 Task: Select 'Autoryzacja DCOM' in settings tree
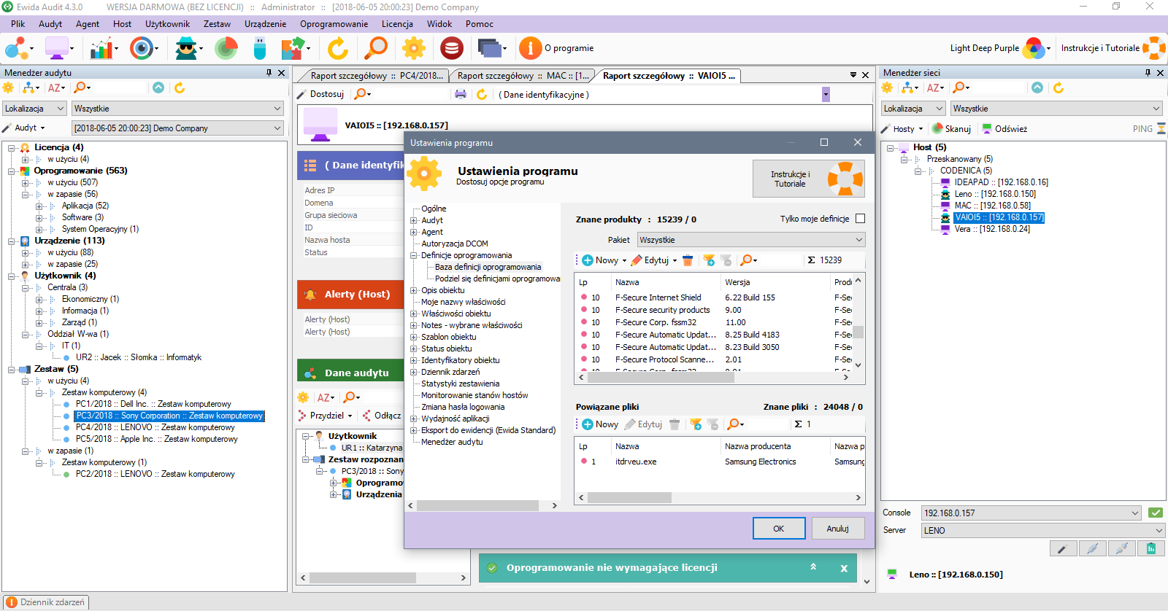[454, 244]
